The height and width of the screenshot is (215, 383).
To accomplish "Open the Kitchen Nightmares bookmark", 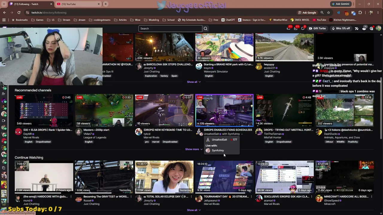I will [x=343, y=20].
